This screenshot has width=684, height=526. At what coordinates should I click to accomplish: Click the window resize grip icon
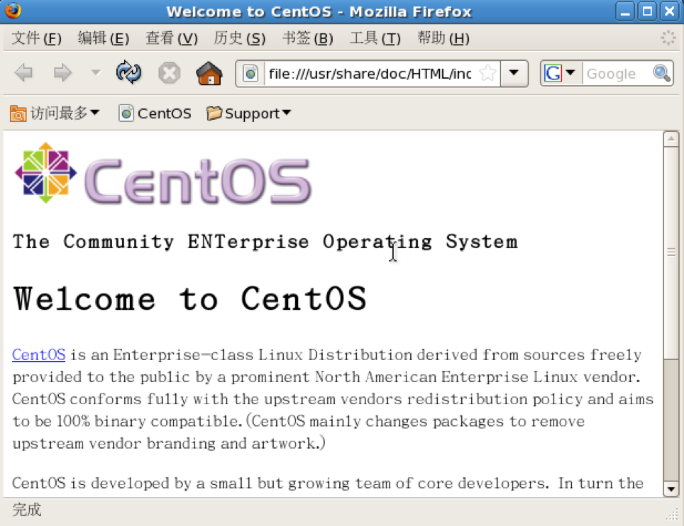[x=673, y=515]
